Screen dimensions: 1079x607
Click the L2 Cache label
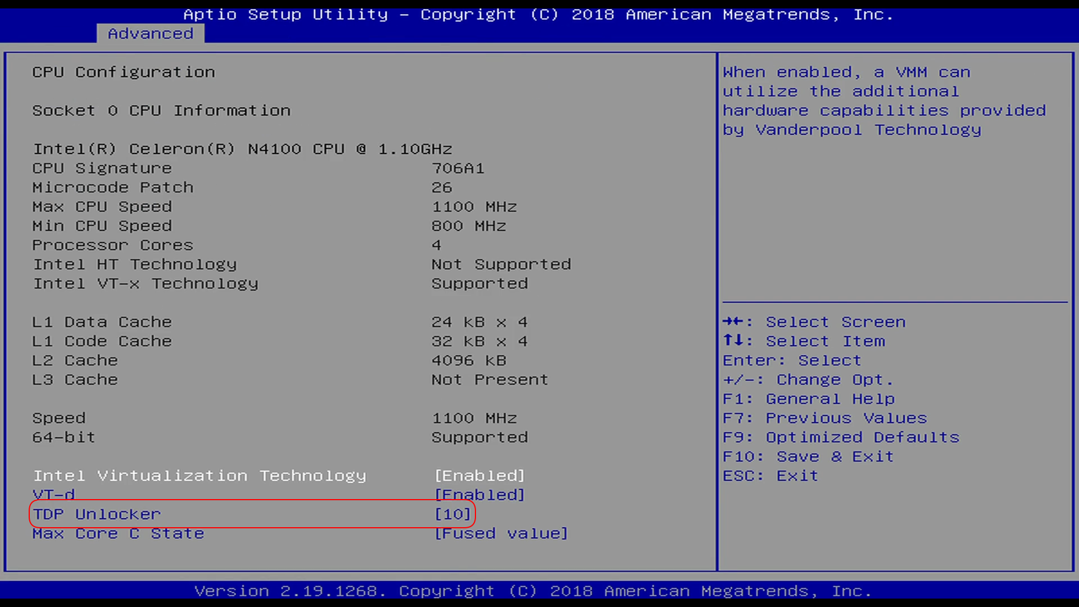(x=75, y=360)
